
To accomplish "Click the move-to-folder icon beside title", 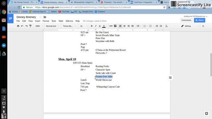I will click(x=45, y=17).
